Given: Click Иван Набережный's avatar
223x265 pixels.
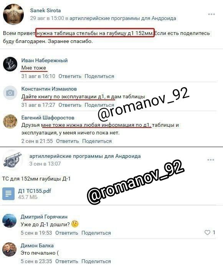Looking at the screenshot, I should coord(10,64).
